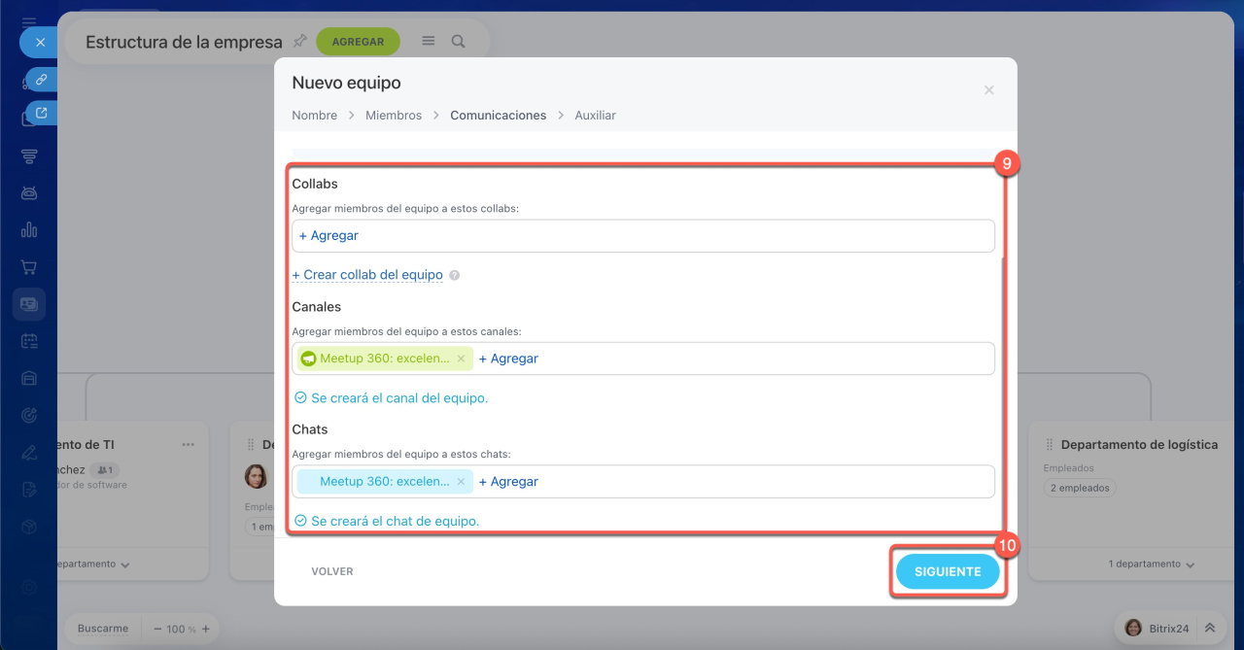
Task: Open the three-dots menu on the TI department card
Action: [188, 445]
